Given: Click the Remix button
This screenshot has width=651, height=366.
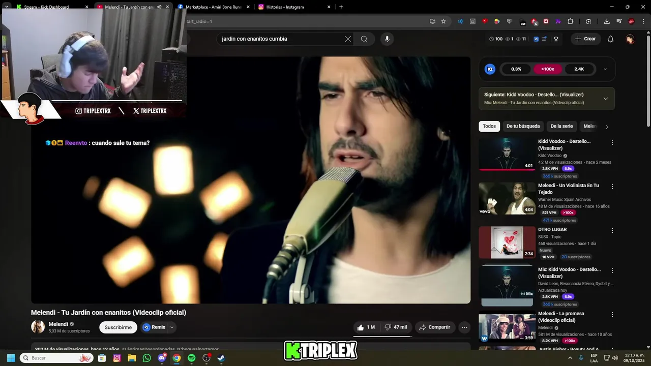Looking at the screenshot, I should (x=154, y=327).
